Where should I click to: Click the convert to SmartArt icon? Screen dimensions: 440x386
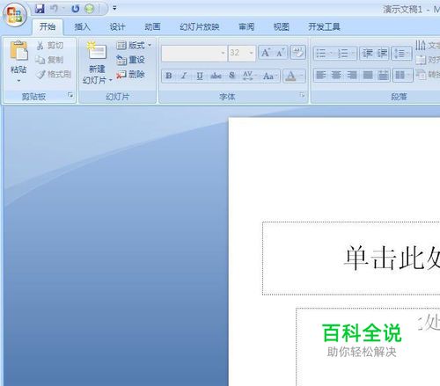[x=421, y=74]
